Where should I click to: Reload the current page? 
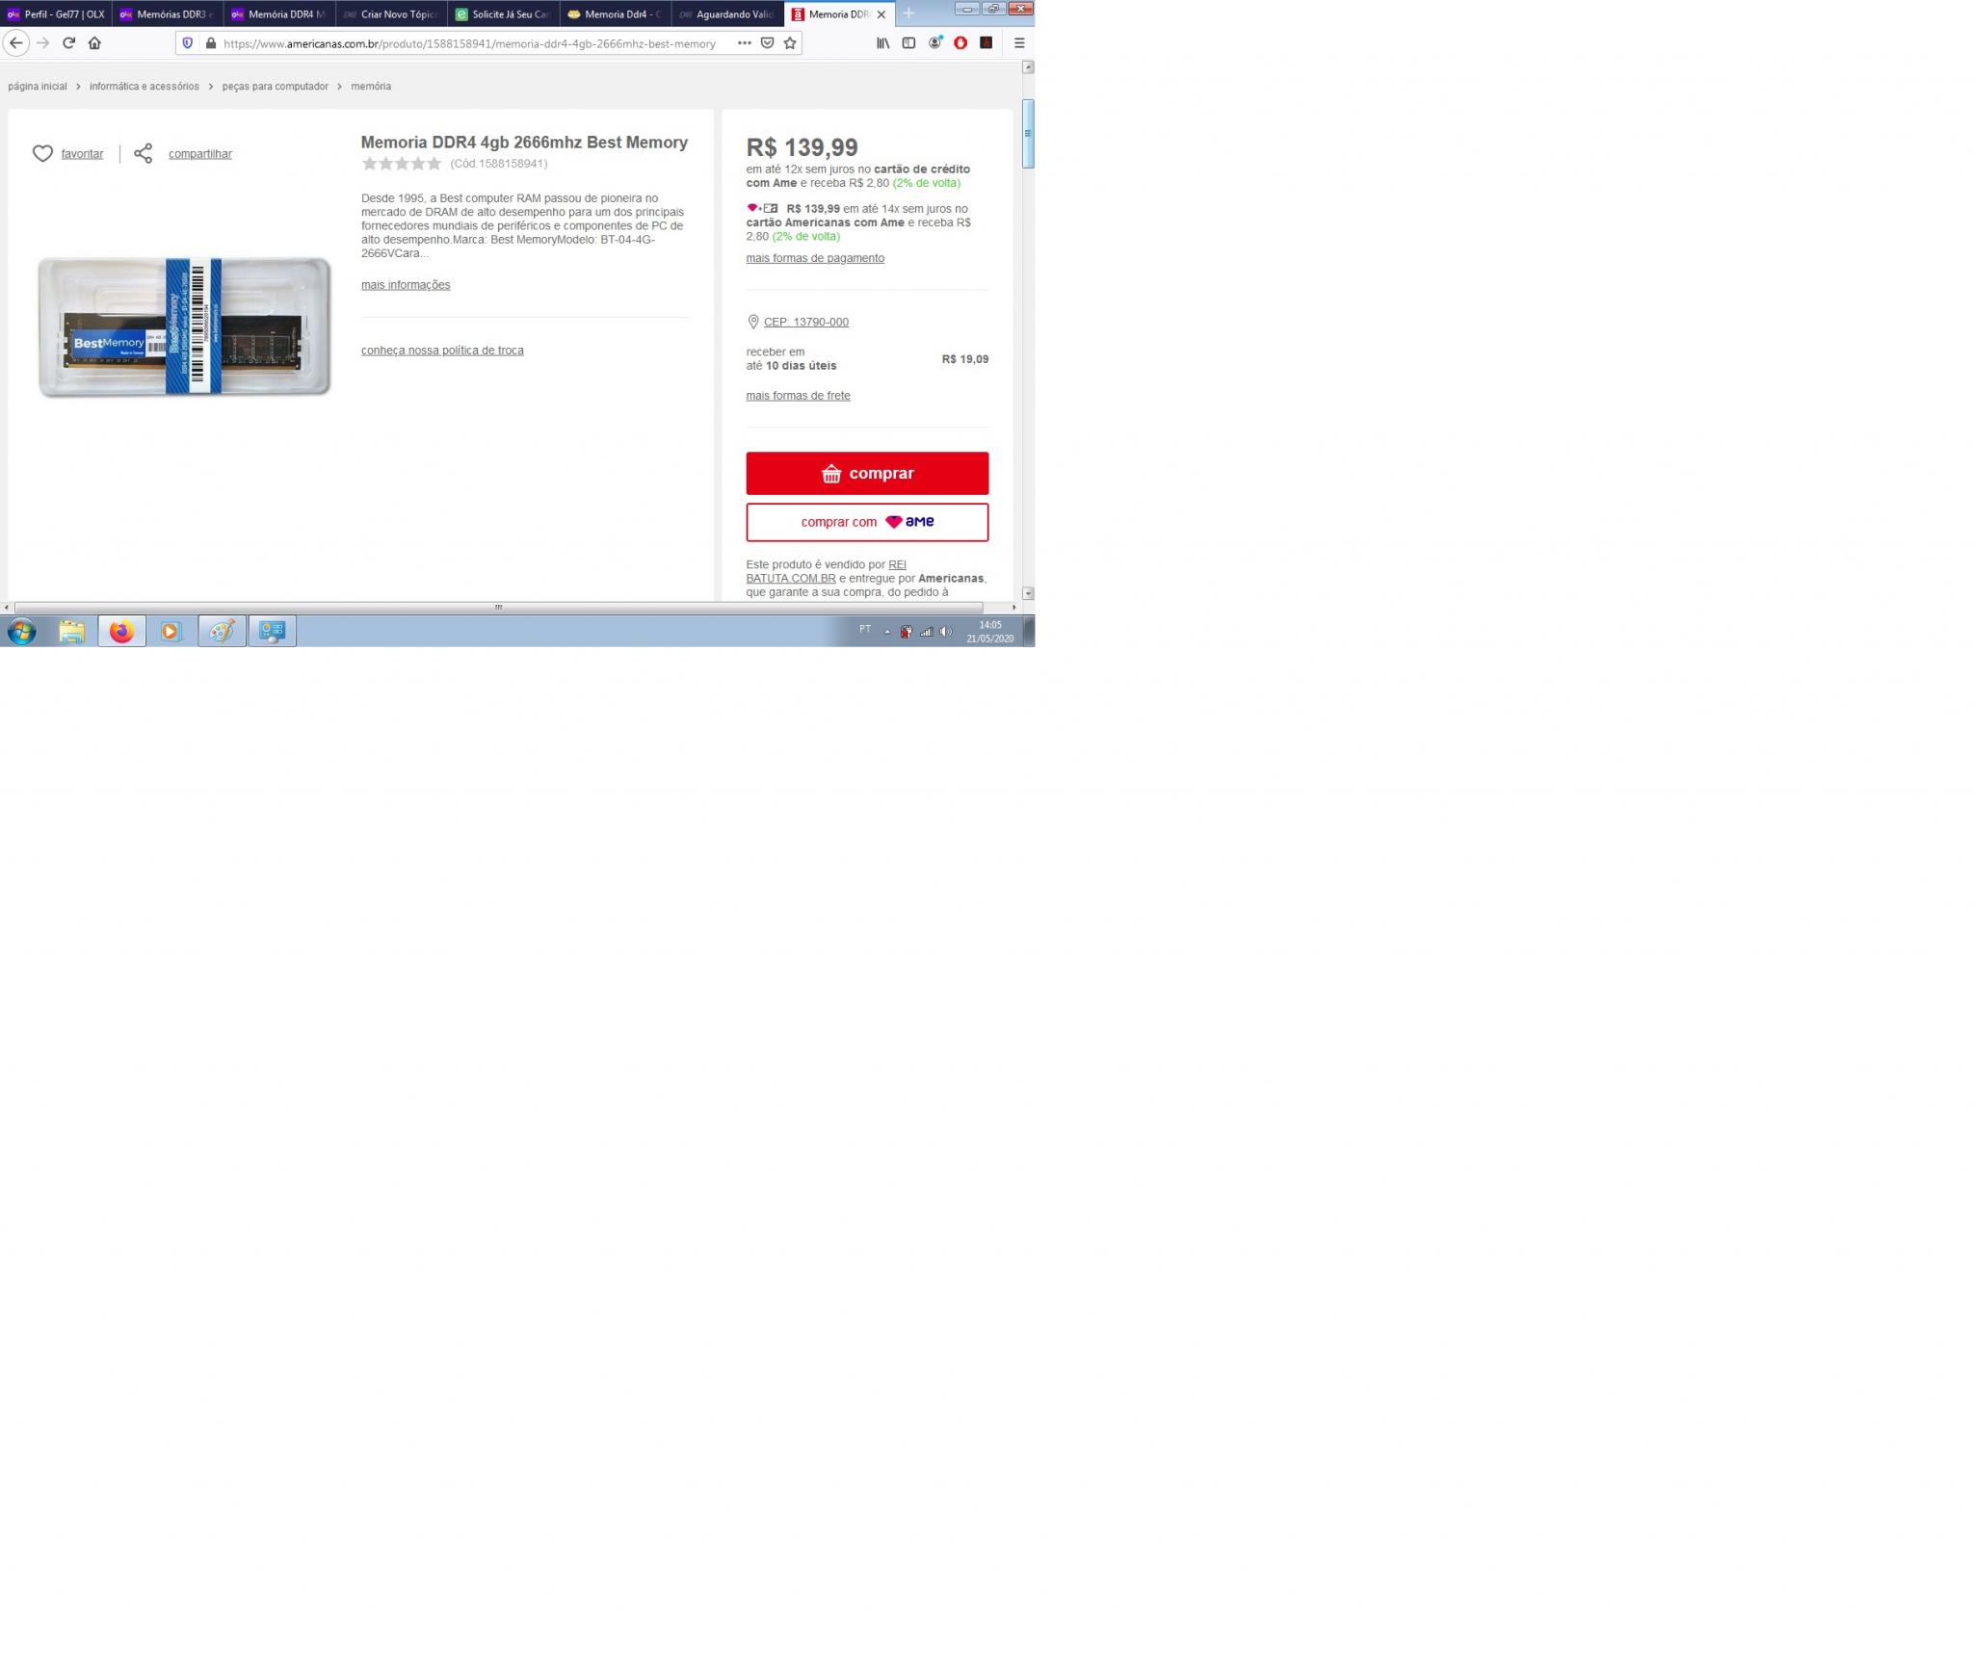(68, 43)
